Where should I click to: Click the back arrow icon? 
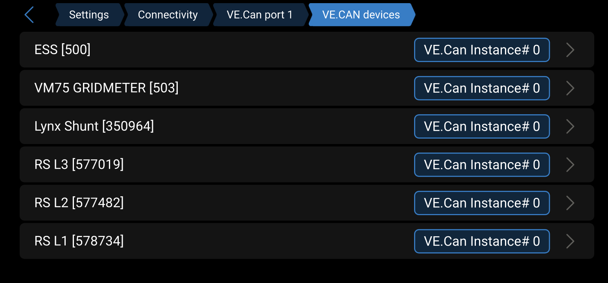29,15
